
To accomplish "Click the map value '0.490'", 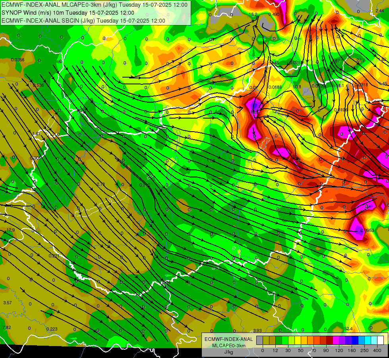I will pos(274,14).
